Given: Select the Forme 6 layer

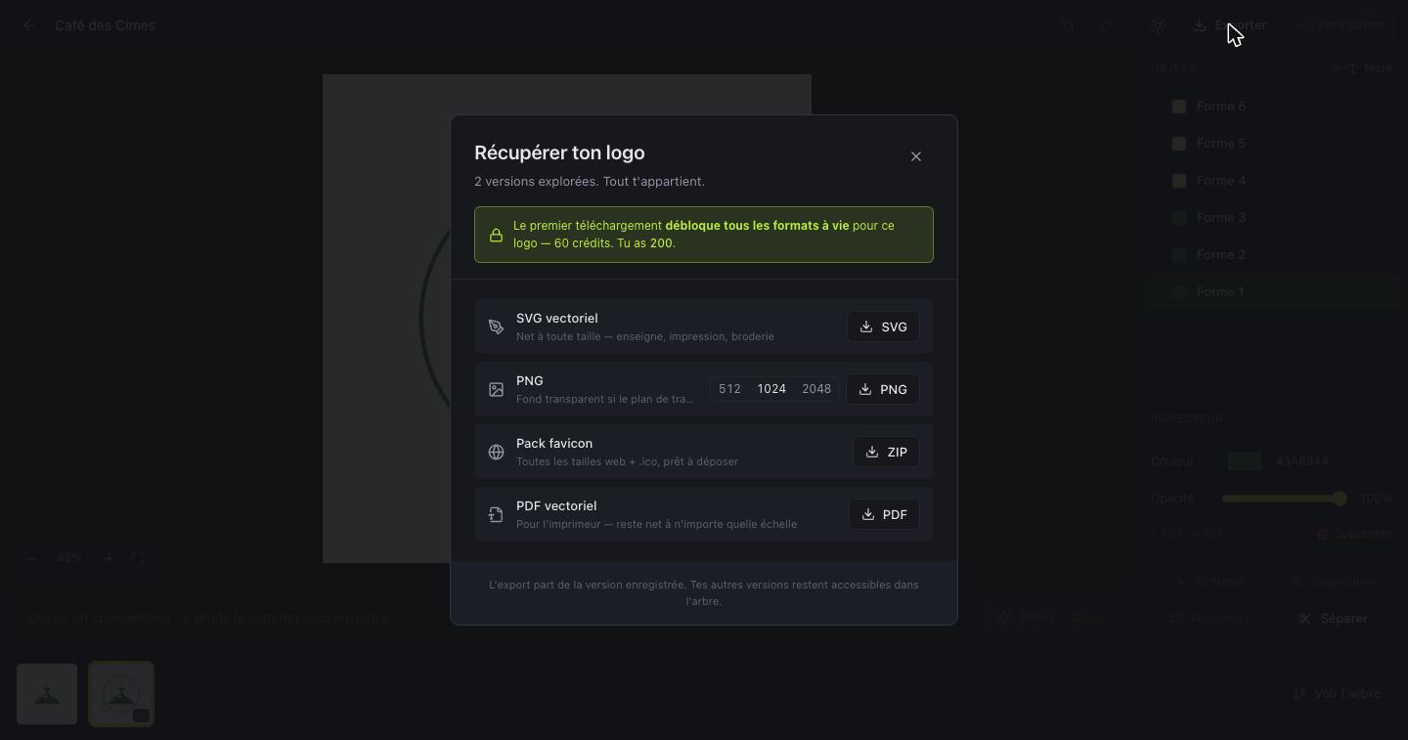Looking at the screenshot, I should pos(1271,107).
